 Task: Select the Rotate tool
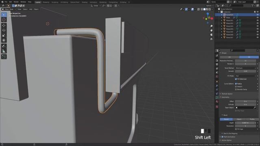click(4, 30)
